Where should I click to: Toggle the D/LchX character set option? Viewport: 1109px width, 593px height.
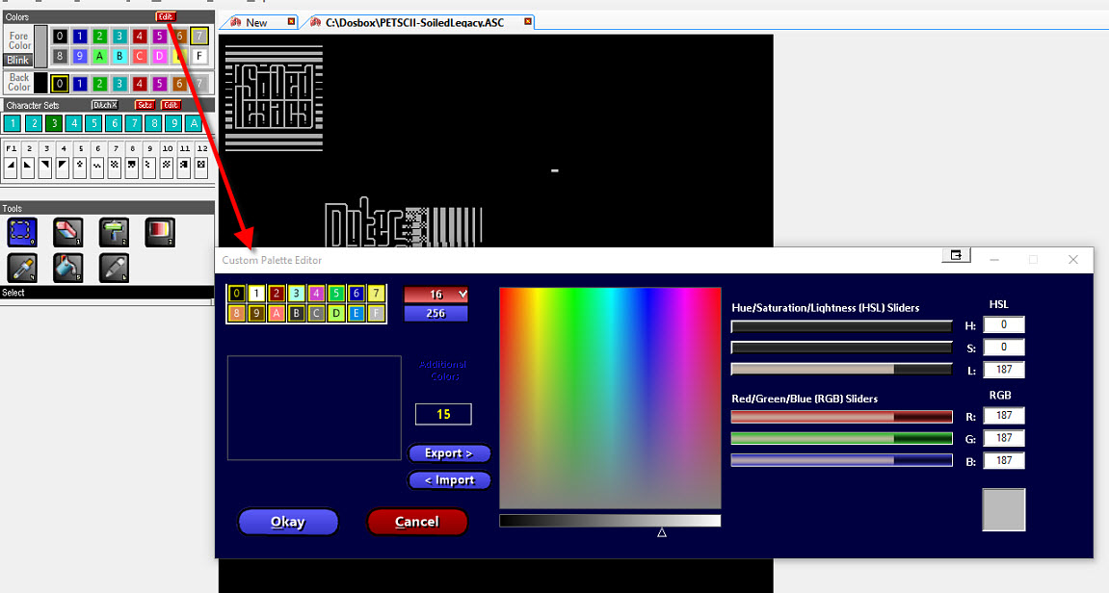coord(105,105)
